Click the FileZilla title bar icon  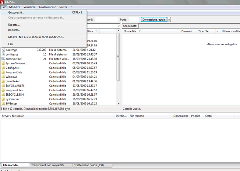click(x=2, y=2)
